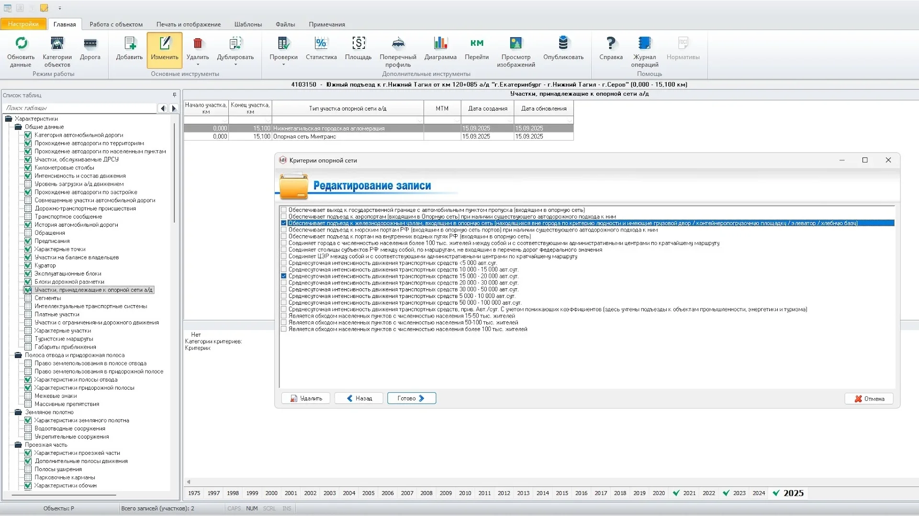The height and width of the screenshot is (516, 919).
Task: Select year 2015 on the timeline
Action: click(562, 493)
